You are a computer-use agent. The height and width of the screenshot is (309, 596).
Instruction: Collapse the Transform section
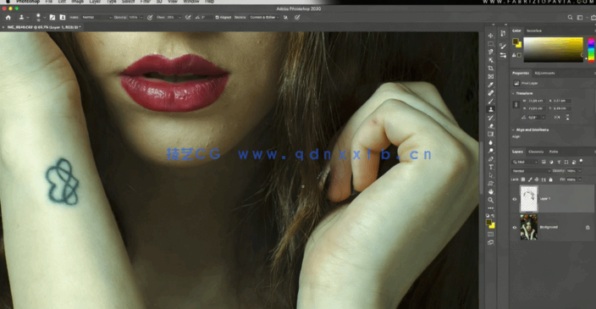point(513,93)
